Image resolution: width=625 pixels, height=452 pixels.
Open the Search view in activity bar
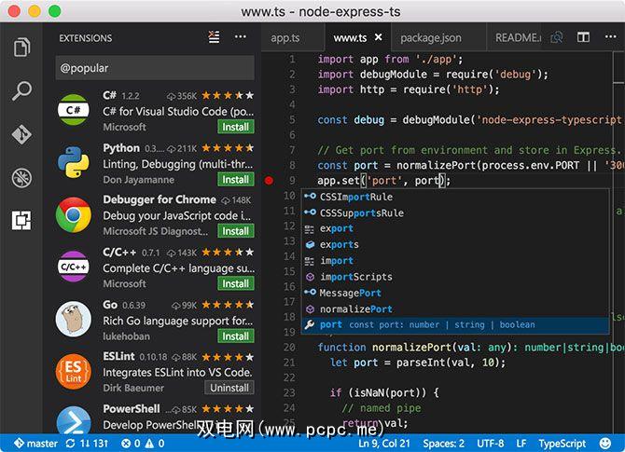(x=21, y=90)
